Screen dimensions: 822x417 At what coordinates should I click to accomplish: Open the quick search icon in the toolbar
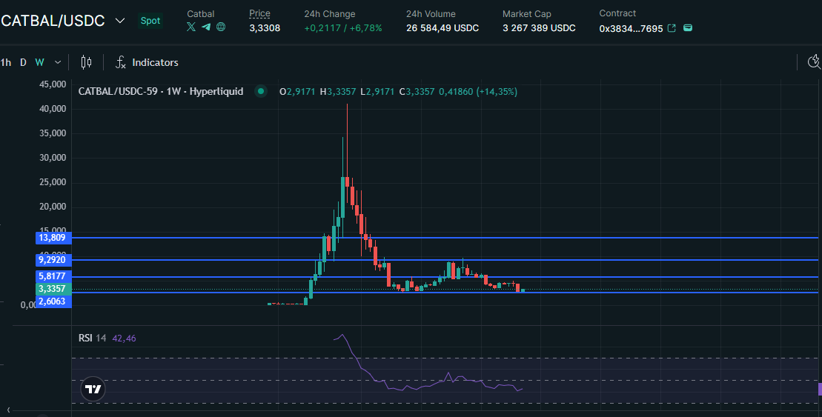pos(814,61)
